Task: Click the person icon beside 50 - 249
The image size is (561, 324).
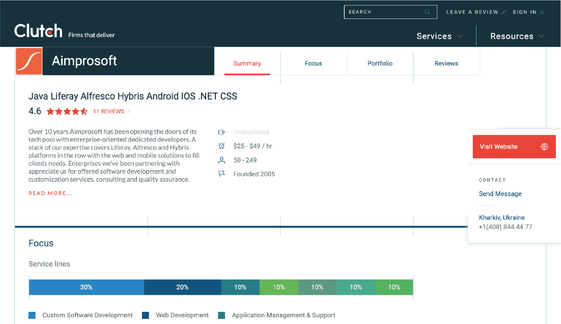Action: coord(222,160)
